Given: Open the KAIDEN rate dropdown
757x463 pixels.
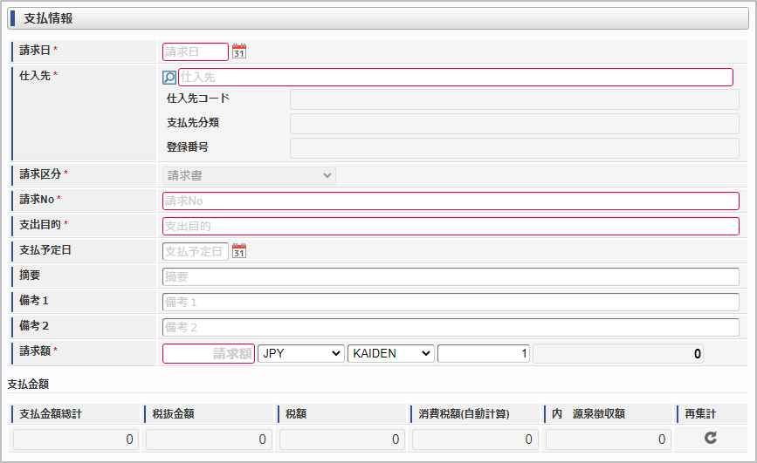Looking at the screenshot, I should (x=390, y=353).
